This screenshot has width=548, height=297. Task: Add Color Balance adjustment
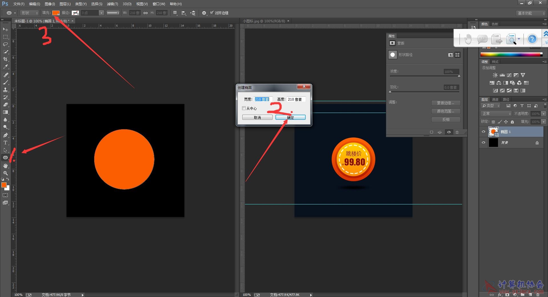click(x=499, y=83)
